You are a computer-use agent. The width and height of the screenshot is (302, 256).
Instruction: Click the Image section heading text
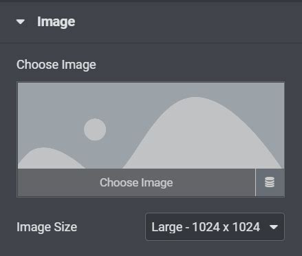pyautogui.click(x=56, y=22)
